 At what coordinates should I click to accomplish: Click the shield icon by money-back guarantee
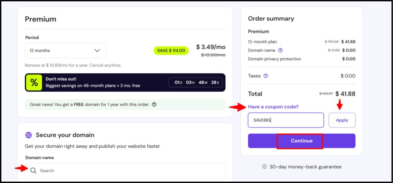tap(264, 167)
